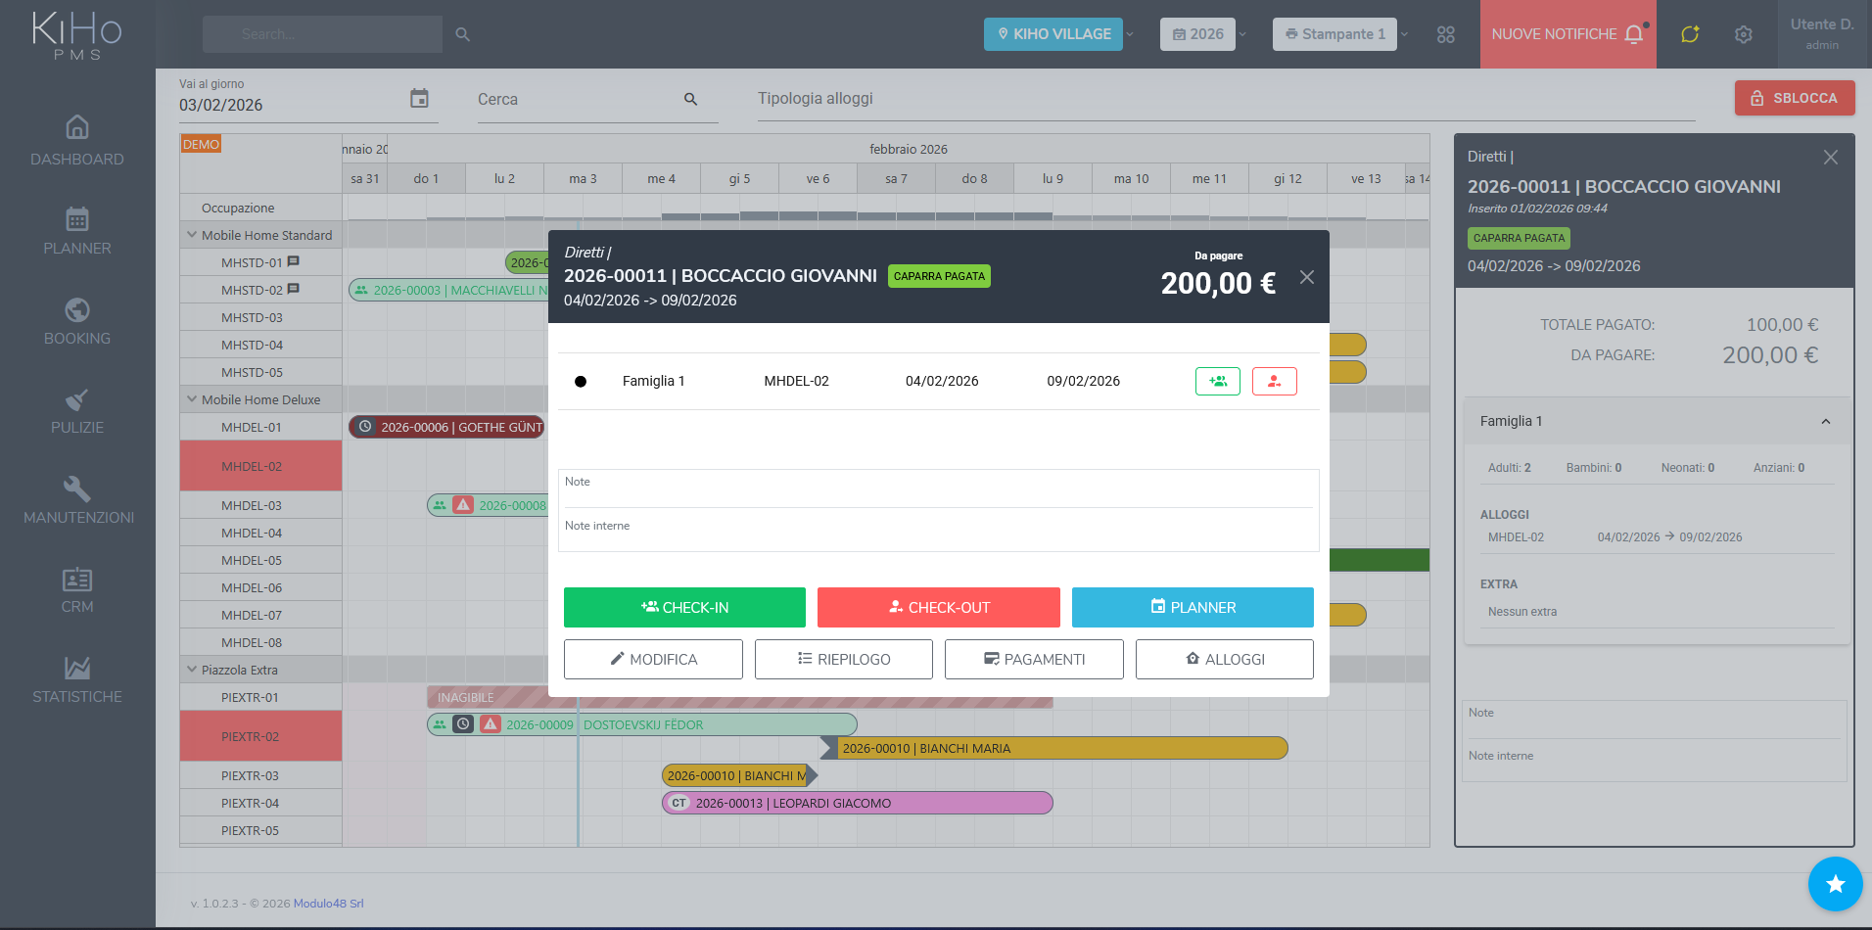Click the Cerca field magnifier icon
Viewport: 1872px width, 930px height.
tap(691, 99)
